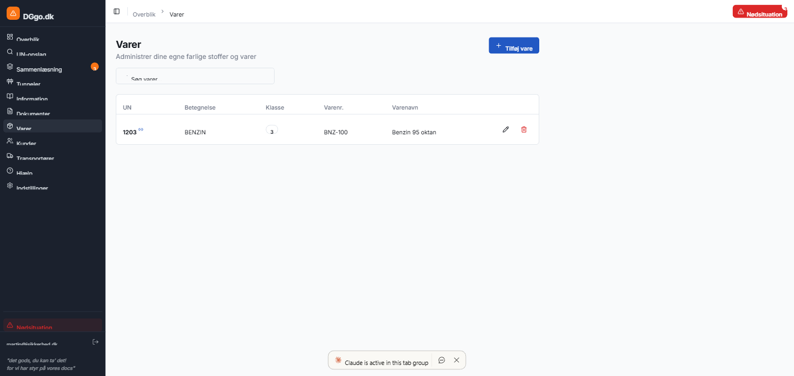Screen dimensions: 794x376
Task: Click the UN number 1203 in the table
Action: (130, 132)
